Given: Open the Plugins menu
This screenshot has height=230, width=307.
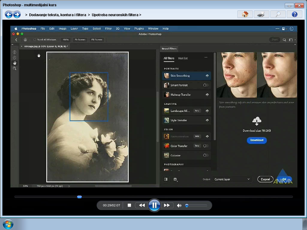Looking at the screenshot, I should coord(139,28).
